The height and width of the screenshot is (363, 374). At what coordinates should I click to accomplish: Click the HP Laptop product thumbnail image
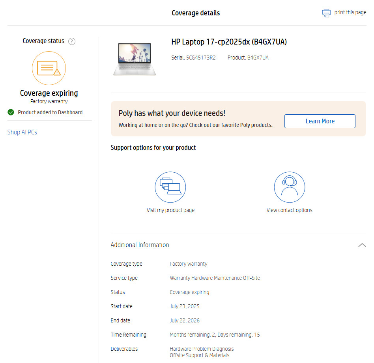tap(135, 59)
